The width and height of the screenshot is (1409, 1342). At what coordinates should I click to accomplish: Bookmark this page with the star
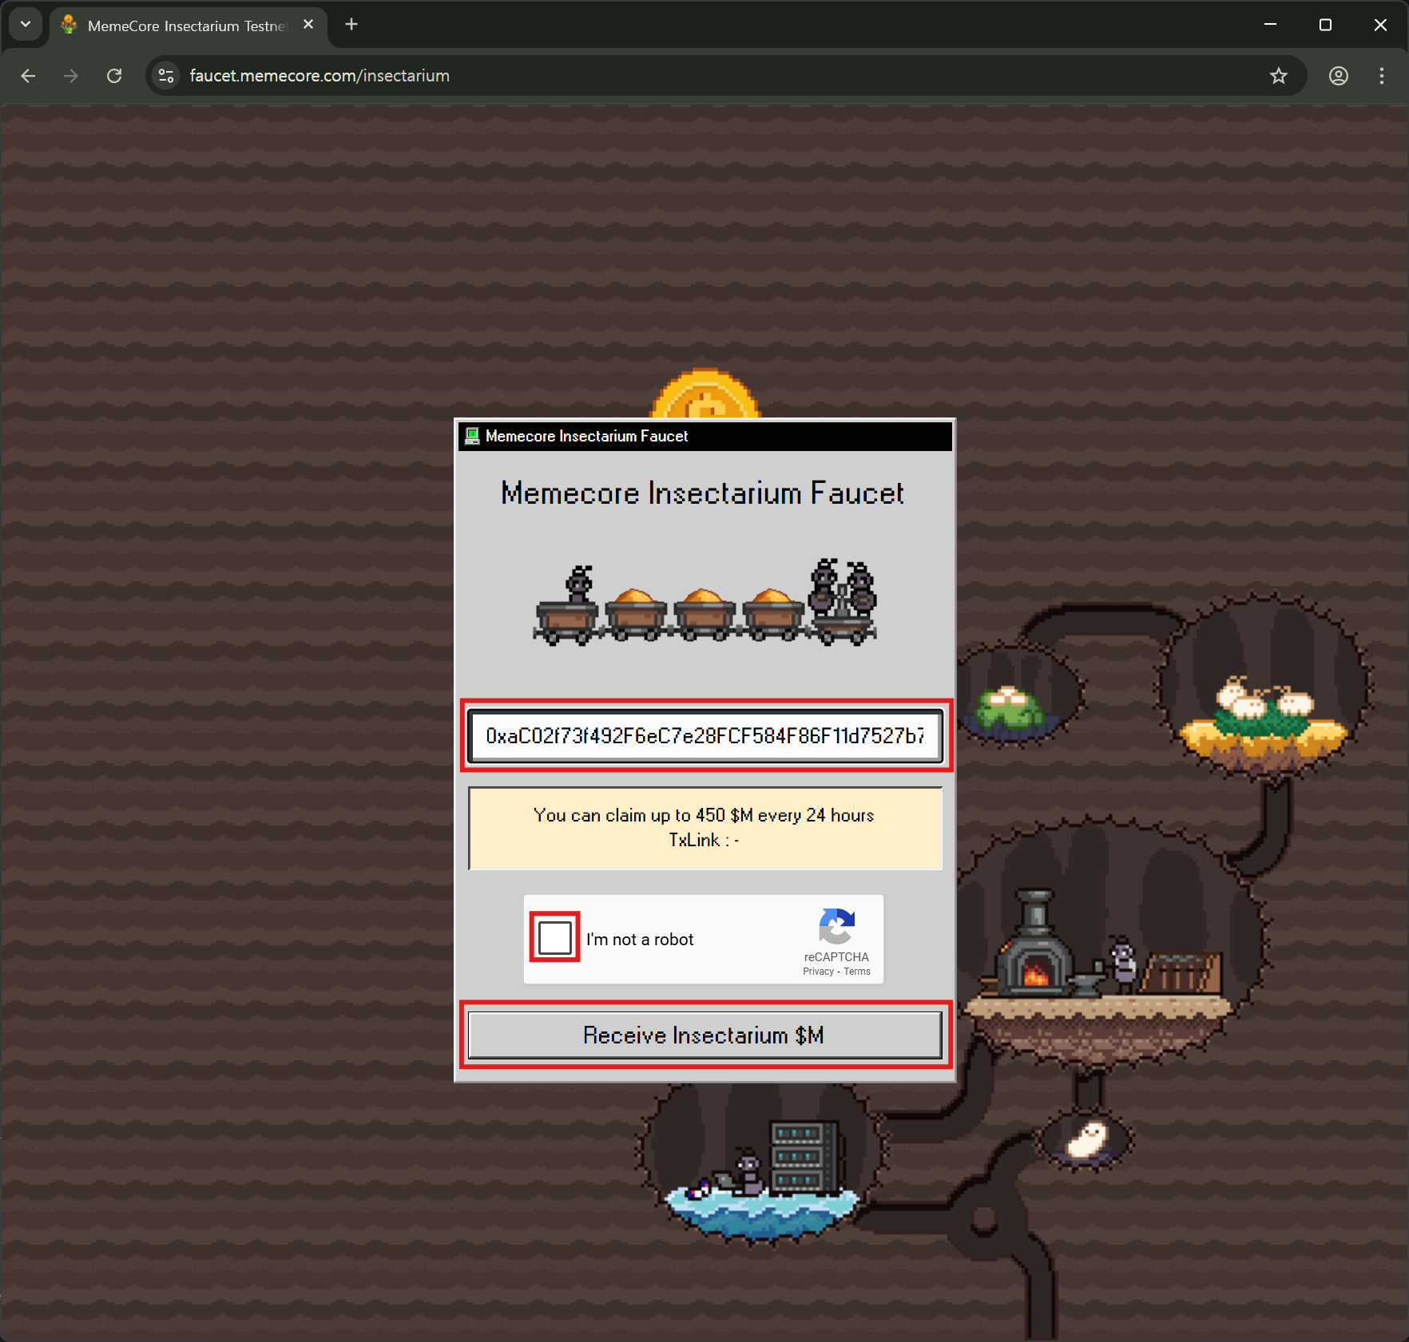tap(1279, 76)
